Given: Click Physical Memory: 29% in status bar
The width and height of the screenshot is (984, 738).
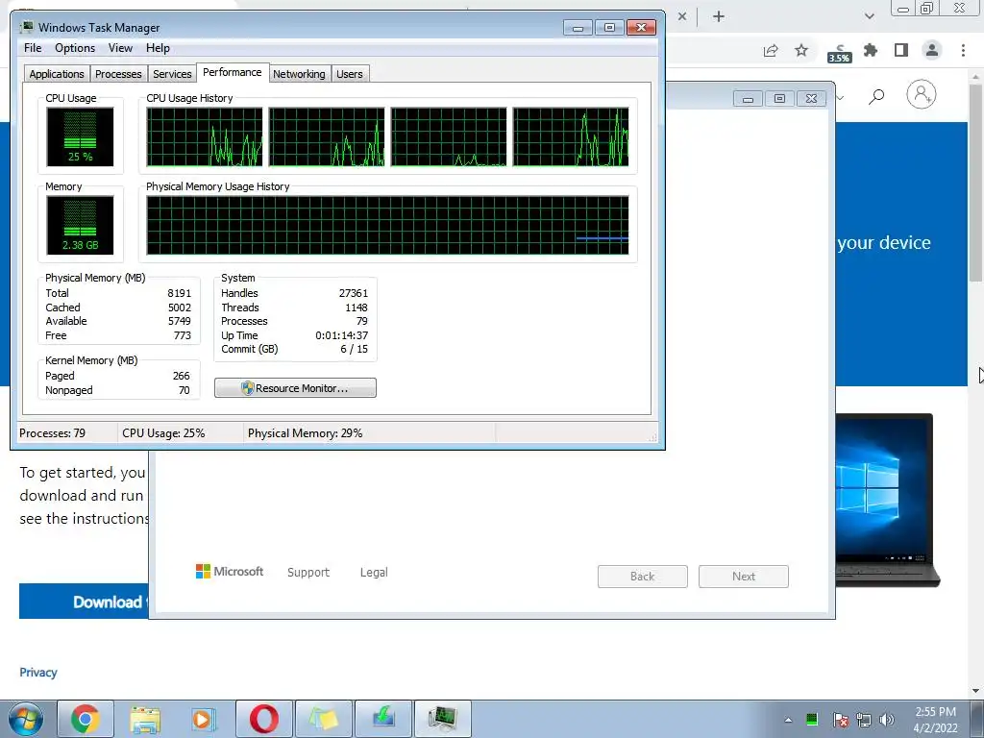Looking at the screenshot, I should [x=305, y=433].
